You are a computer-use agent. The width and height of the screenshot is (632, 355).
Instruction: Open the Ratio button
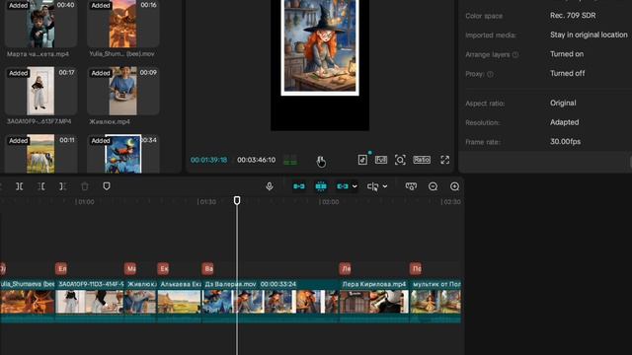point(422,160)
